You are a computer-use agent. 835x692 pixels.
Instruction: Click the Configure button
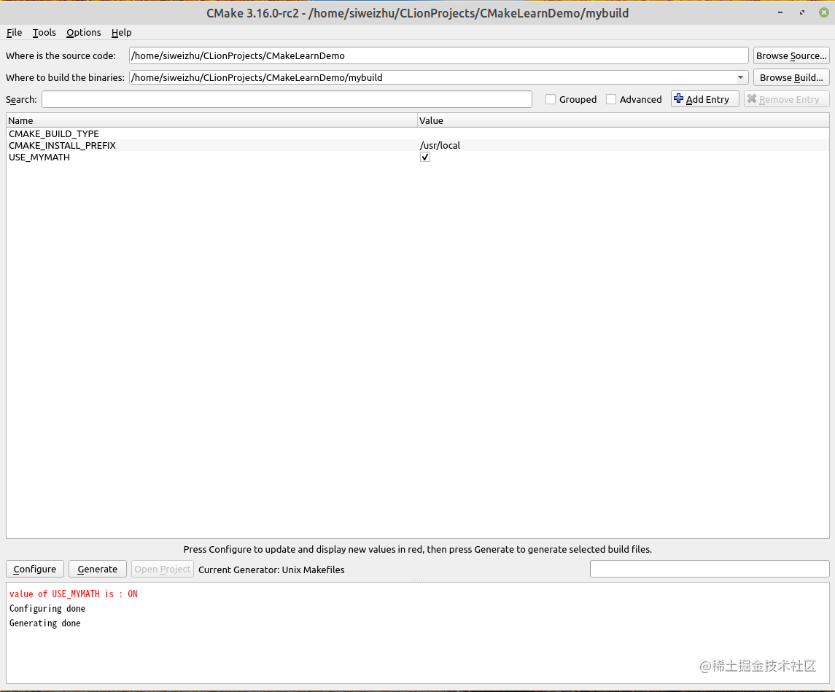point(34,569)
